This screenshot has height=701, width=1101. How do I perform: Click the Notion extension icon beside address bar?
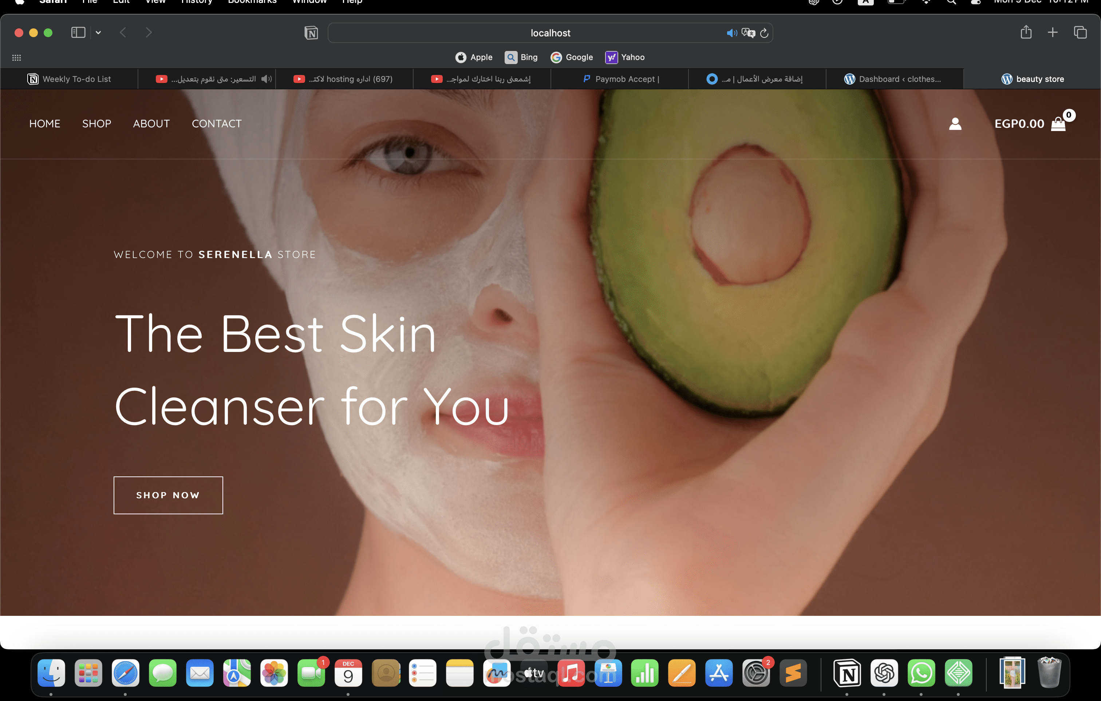click(x=311, y=33)
